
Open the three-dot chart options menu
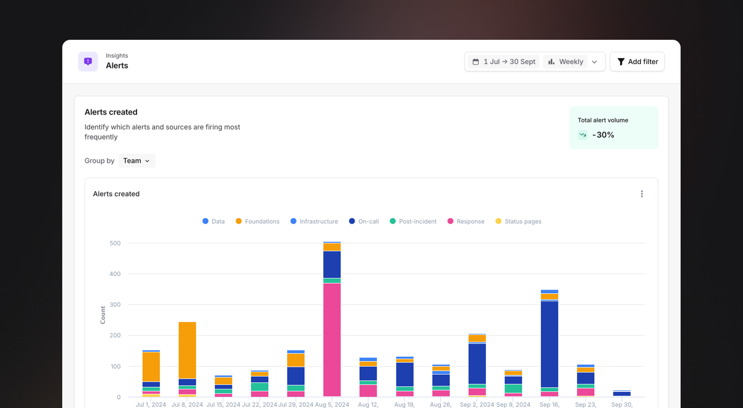[642, 194]
